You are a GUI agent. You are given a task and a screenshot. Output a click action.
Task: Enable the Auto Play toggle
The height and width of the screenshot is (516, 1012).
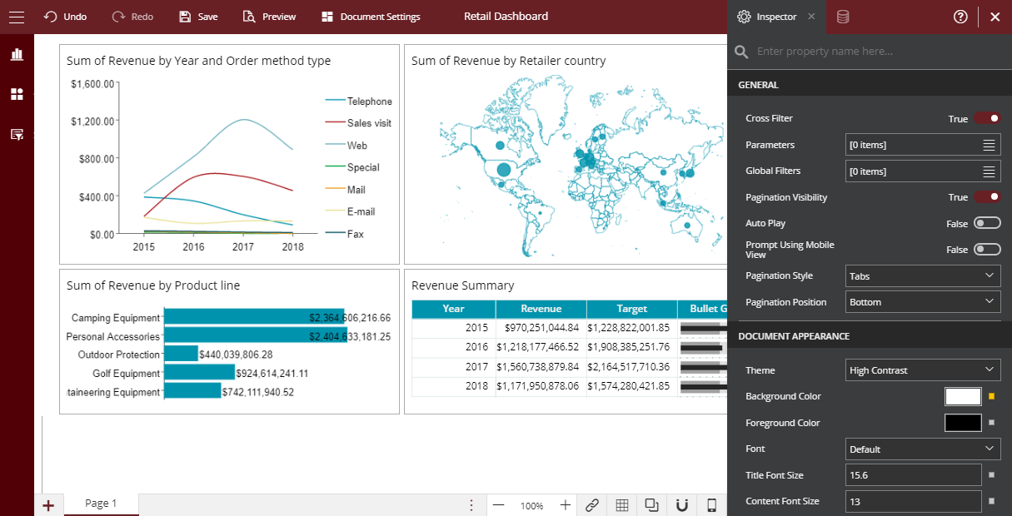987,224
